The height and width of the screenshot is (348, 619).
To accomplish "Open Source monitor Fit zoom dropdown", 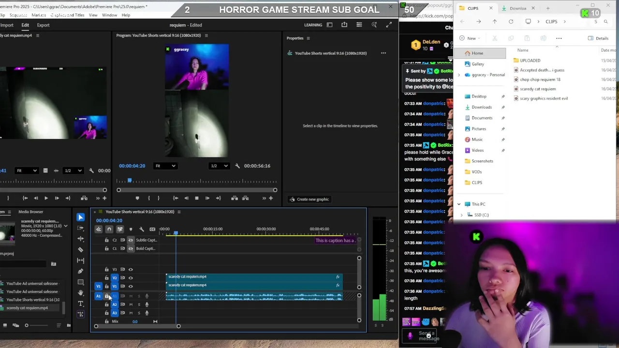I will click(x=27, y=171).
